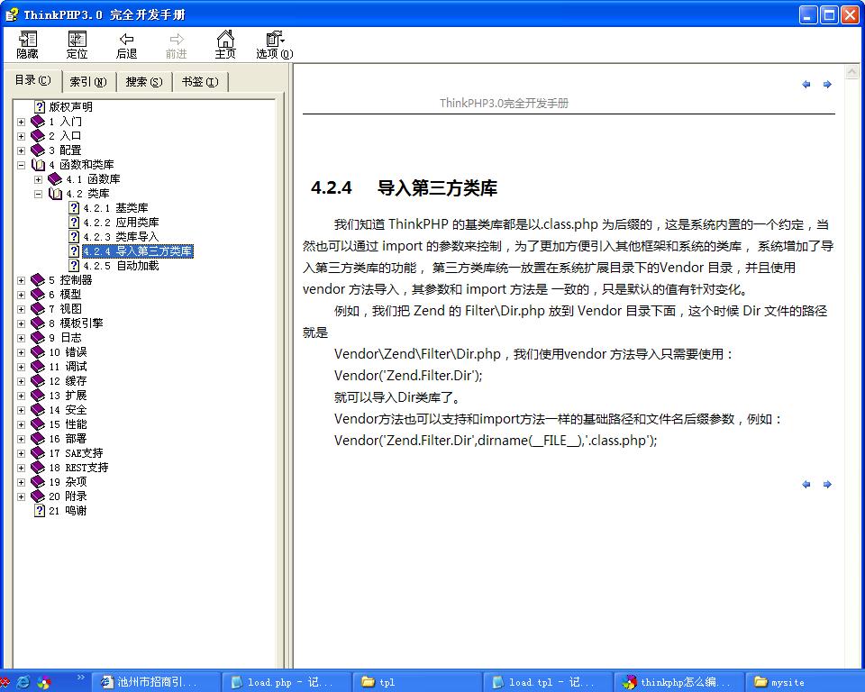Expand the '4.1 函数库' tree node

pyautogui.click(x=38, y=179)
